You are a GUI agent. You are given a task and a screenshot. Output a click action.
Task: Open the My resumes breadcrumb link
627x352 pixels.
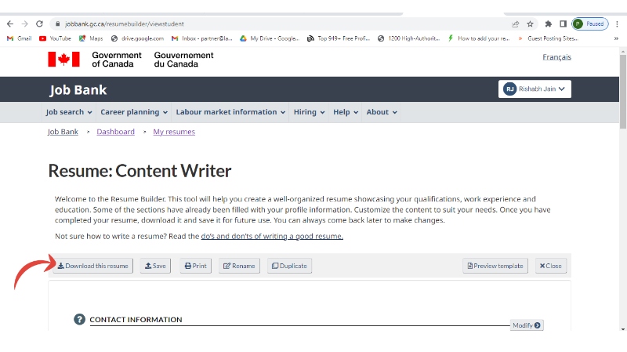click(x=174, y=132)
